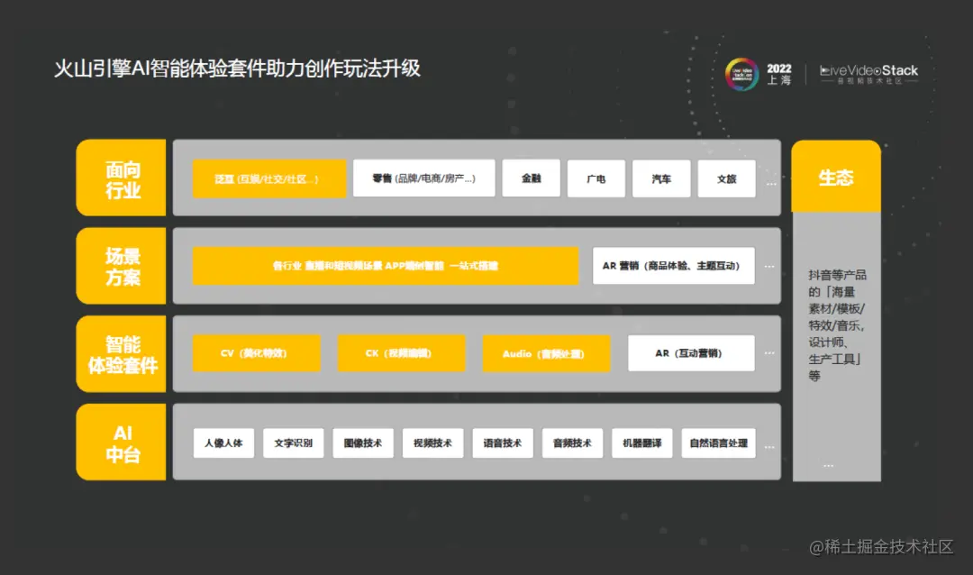The width and height of the screenshot is (973, 575).
Task: Select the Audio (音频处理) suite box
Action: click(x=547, y=354)
